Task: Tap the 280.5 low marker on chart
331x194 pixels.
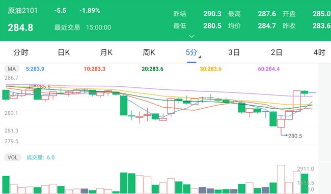Action: pyautogui.click(x=295, y=136)
